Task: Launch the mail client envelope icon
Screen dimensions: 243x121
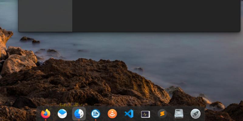Action: click(62, 114)
